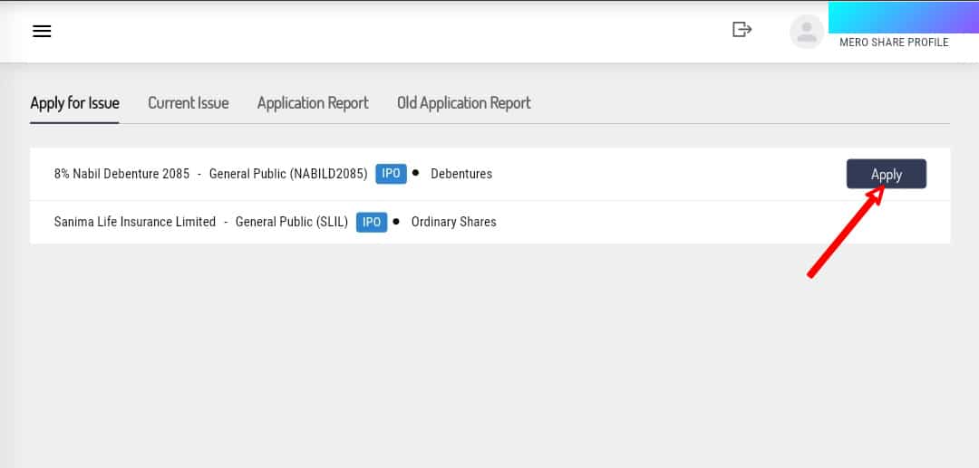Select '8% Nabil Debenture 2085' text
Image resolution: width=979 pixels, height=468 pixels.
tap(121, 174)
